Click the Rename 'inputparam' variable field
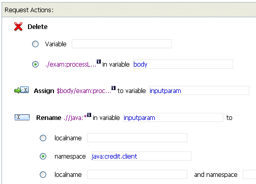 tap(173, 117)
